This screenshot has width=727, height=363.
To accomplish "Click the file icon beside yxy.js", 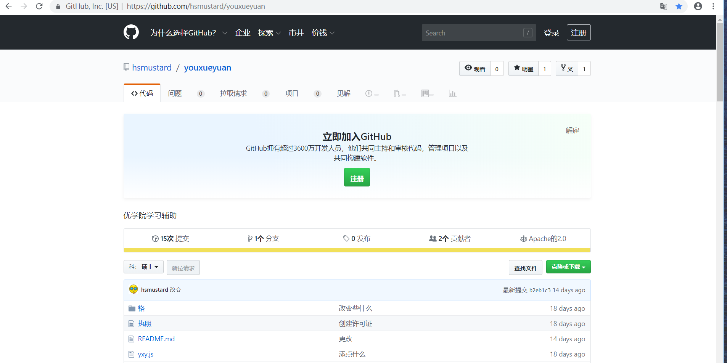I will tap(132, 354).
